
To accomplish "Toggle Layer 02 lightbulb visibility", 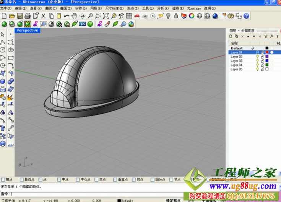I will pos(257,57).
